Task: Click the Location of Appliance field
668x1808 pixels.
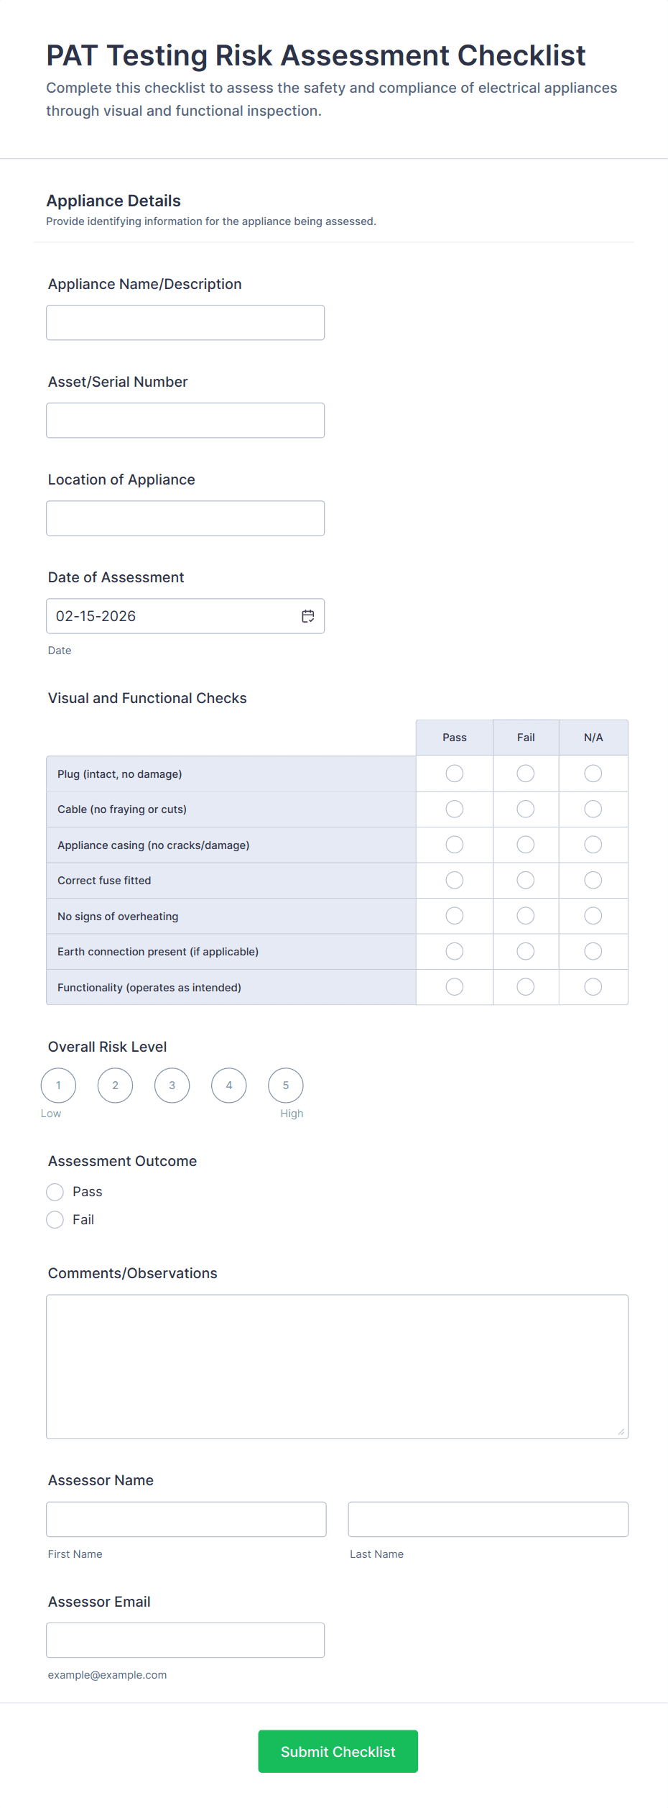Action: 185,518
